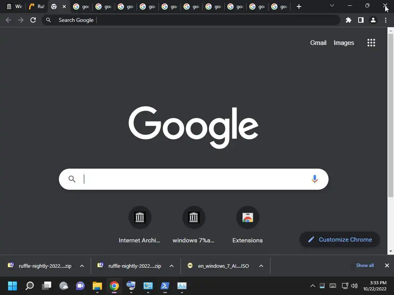Image resolution: width=394 pixels, height=295 pixels.
Task: Open clock and date in taskbar
Action: pyautogui.click(x=375, y=286)
